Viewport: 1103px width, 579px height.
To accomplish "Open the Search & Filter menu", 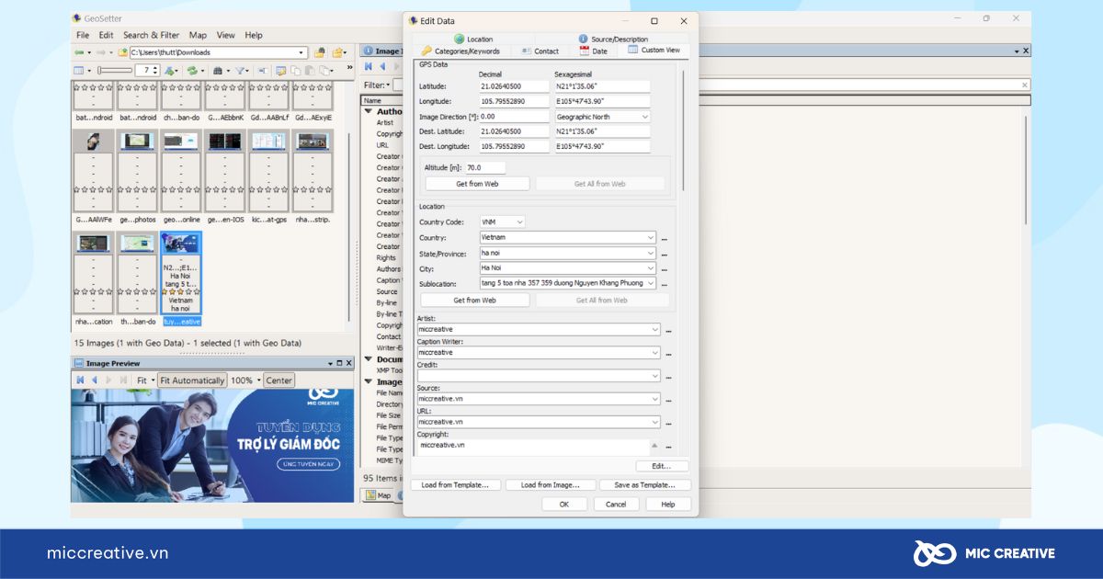I will point(152,35).
